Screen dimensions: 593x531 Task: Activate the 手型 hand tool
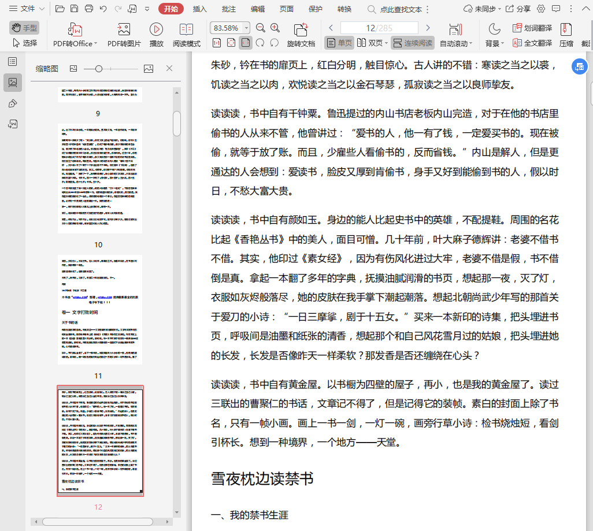pyautogui.click(x=24, y=28)
